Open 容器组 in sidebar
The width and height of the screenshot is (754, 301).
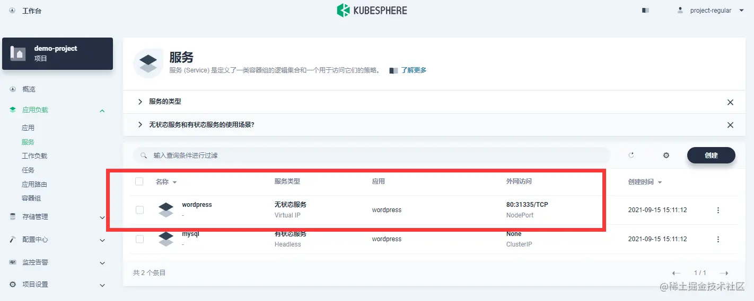(x=31, y=198)
